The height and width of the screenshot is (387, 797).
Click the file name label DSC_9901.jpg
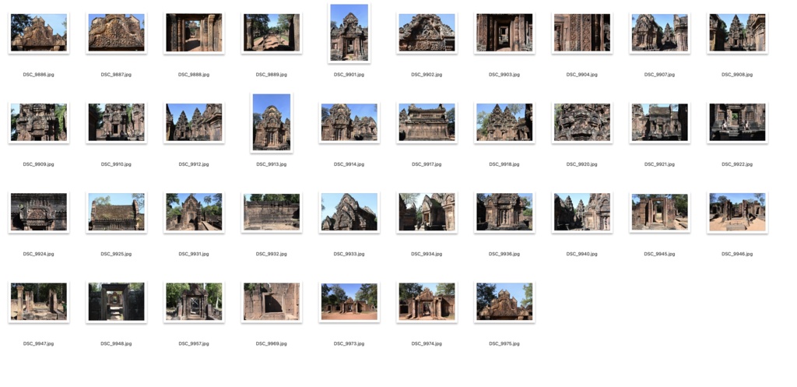[349, 75]
